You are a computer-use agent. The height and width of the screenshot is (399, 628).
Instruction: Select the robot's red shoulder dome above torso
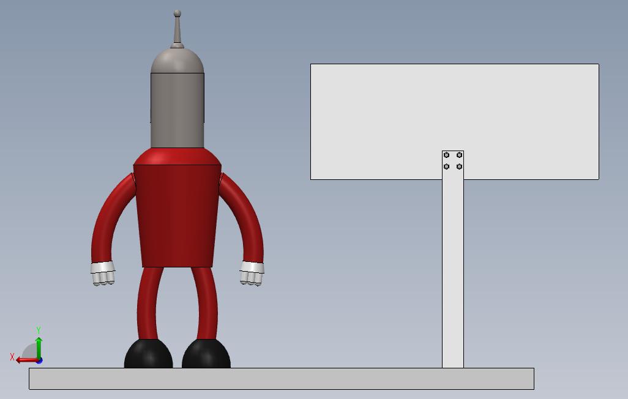177,156
